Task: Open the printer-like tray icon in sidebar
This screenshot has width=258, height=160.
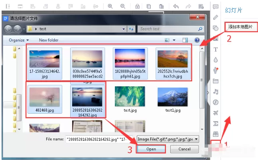Action: coord(216,134)
